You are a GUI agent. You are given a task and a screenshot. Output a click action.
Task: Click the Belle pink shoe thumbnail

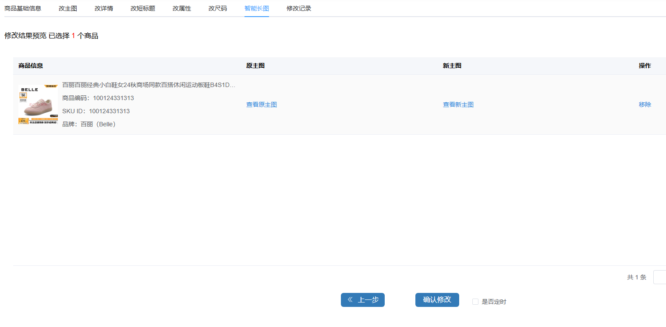[38, 104]
